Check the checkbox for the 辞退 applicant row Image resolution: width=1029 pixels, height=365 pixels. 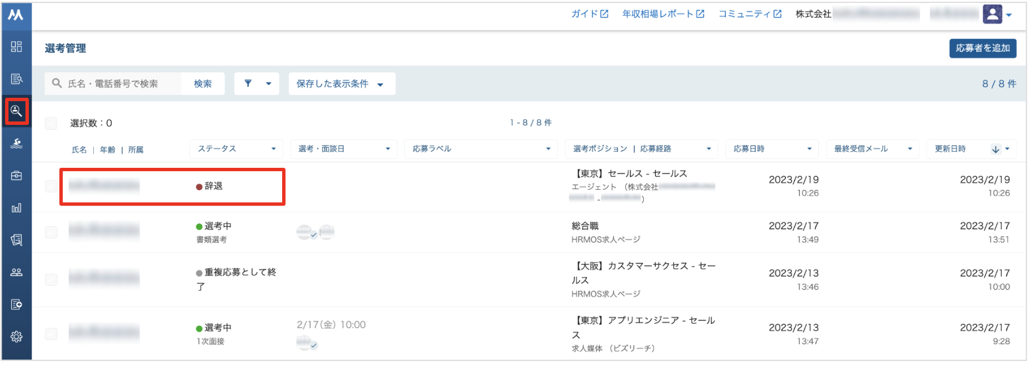(x=51, y=186)
